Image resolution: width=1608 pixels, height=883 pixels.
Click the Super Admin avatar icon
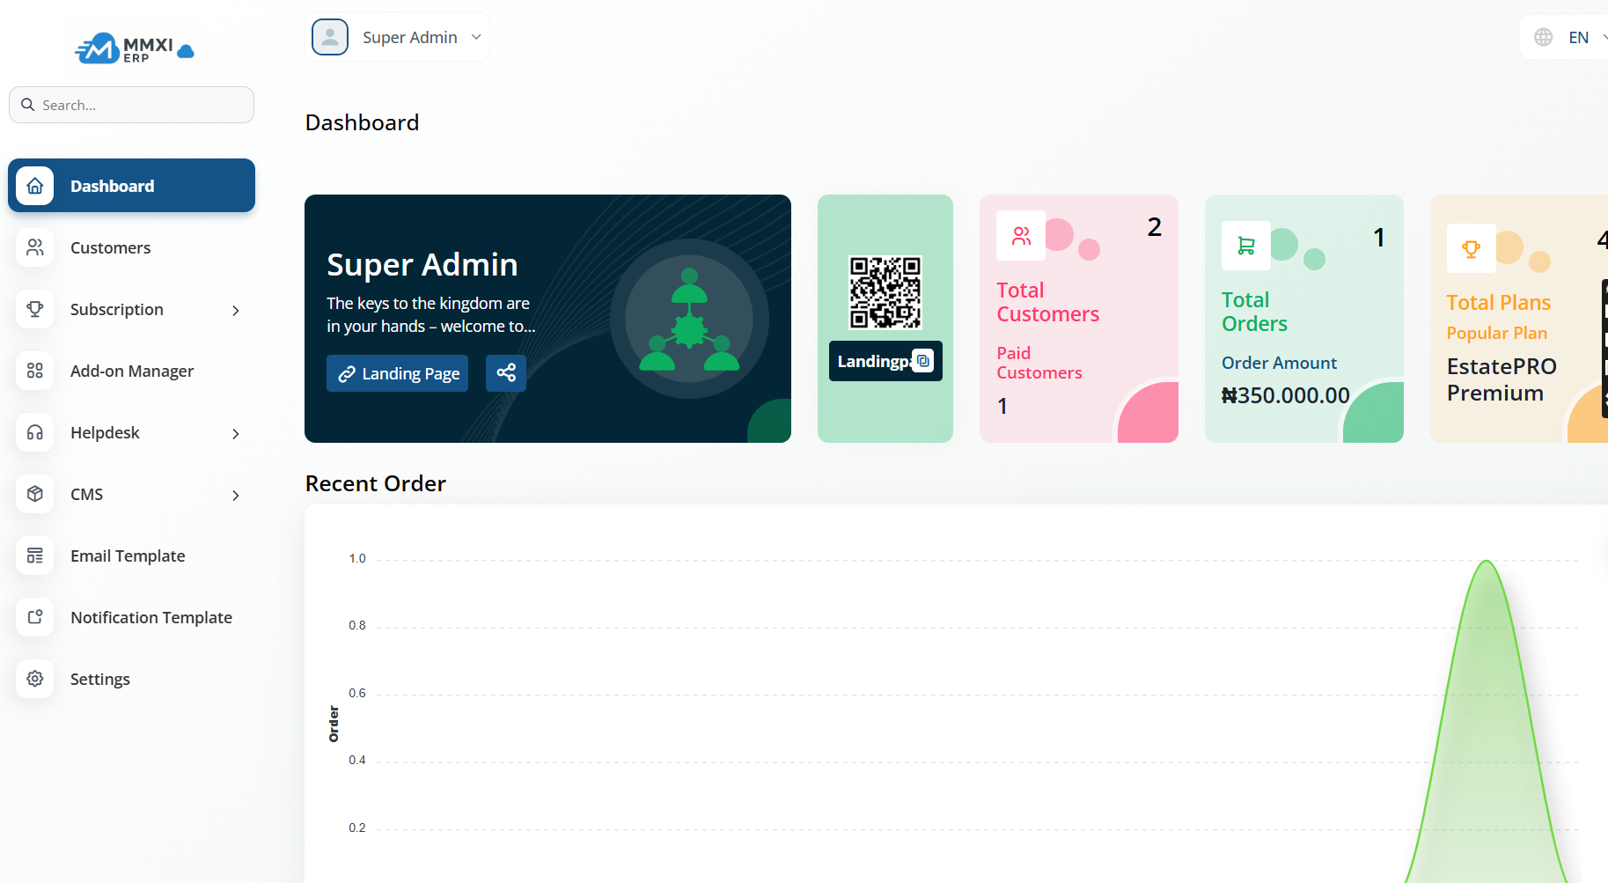(330, 37)
